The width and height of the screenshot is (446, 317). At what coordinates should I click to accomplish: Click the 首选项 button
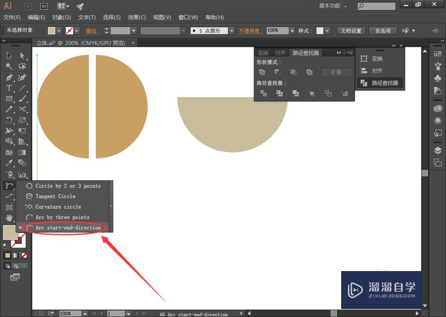click(x=383, y=31)
